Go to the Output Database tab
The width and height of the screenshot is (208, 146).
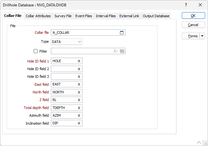click(156, 16)
